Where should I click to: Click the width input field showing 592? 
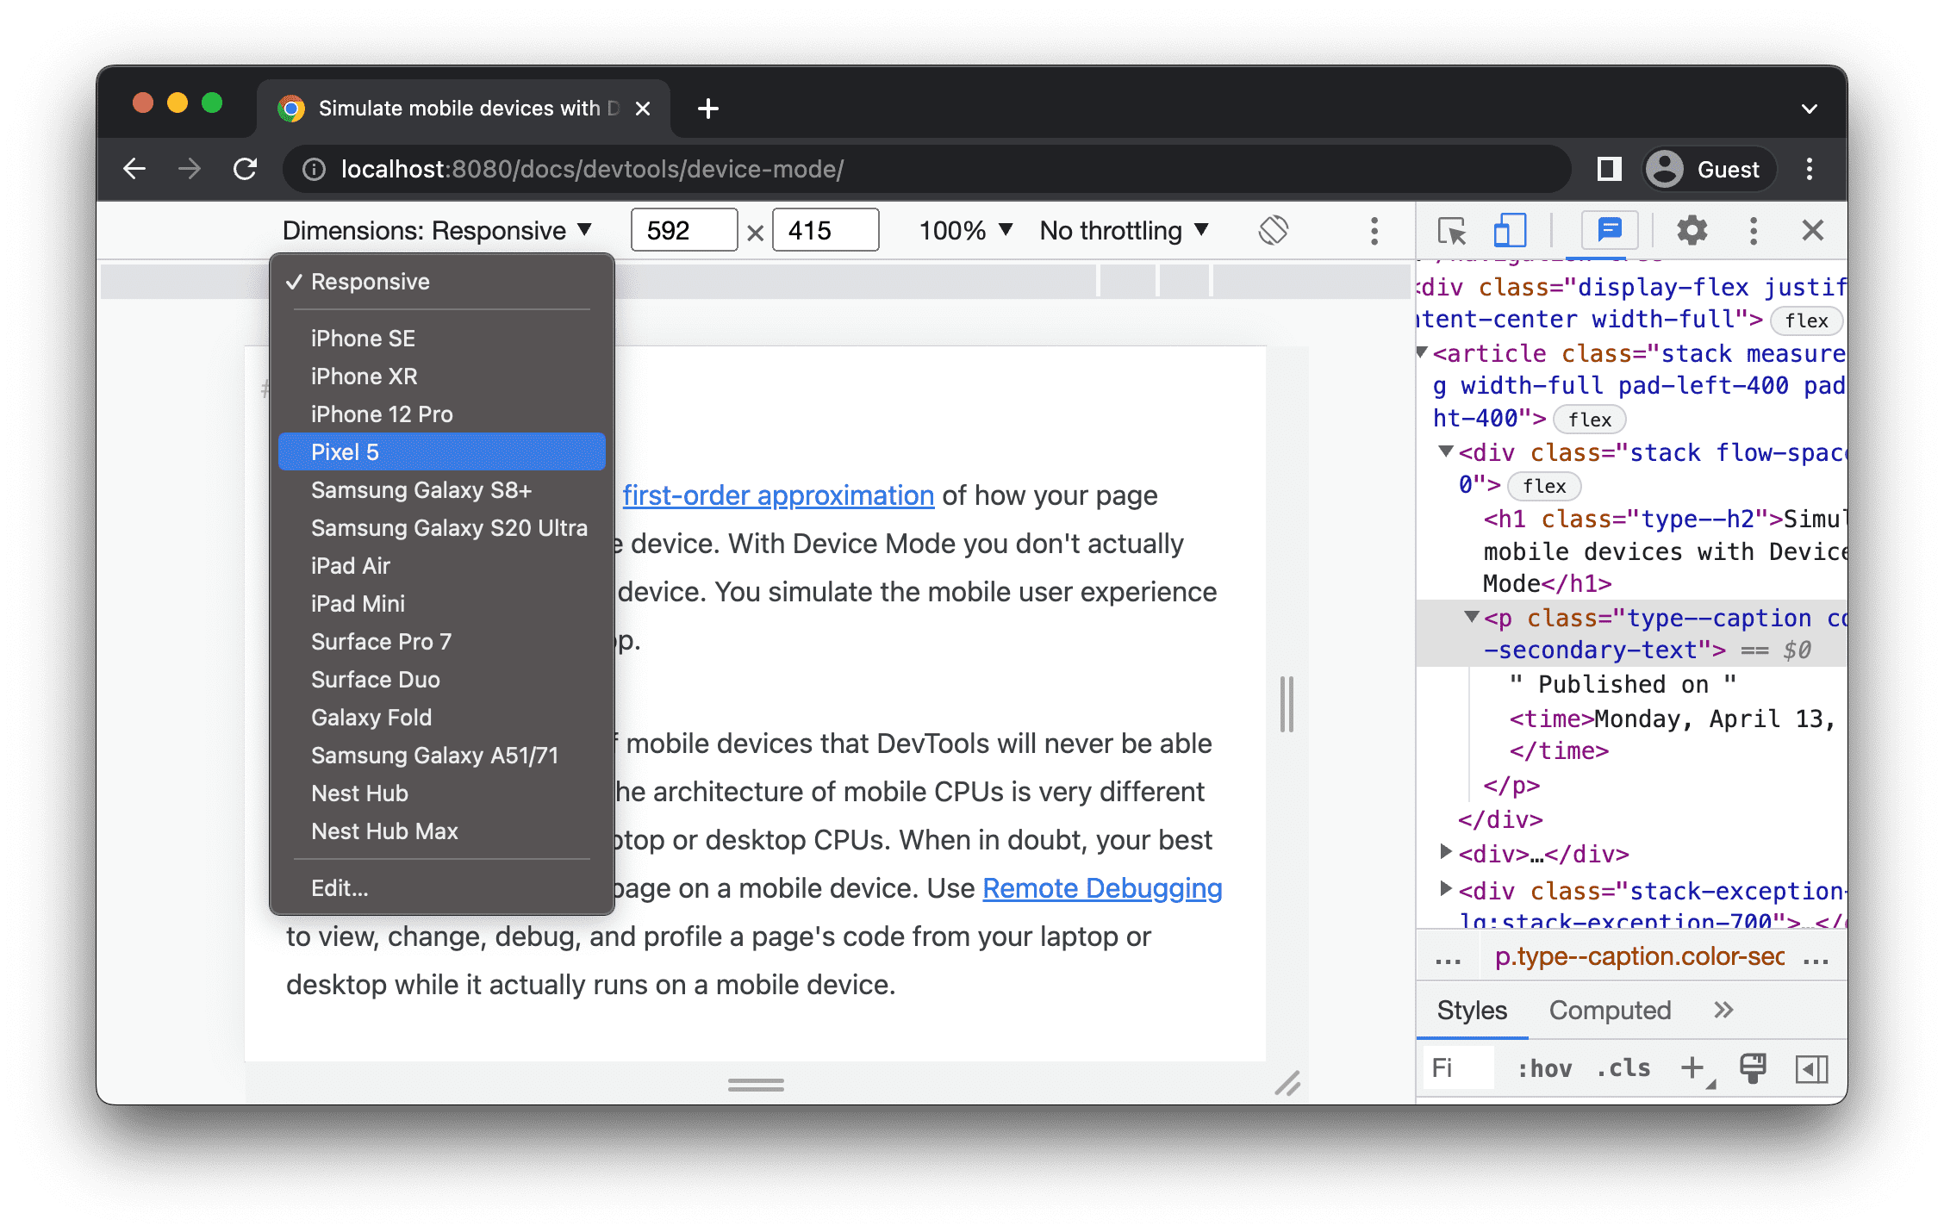point(682,233)
